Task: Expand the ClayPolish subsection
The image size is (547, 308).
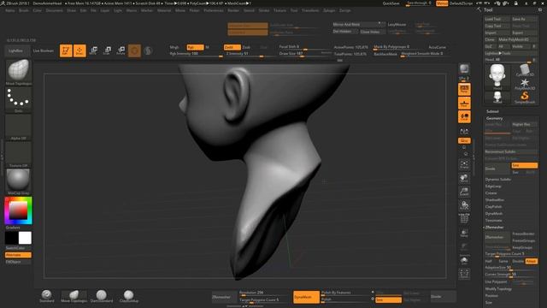Action: coord(493,207)
